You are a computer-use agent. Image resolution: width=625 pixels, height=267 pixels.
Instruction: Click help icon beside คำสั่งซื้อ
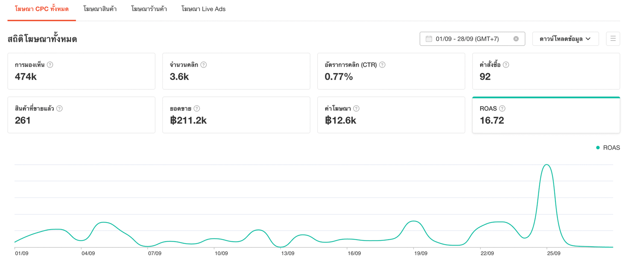tap(506, 65)
